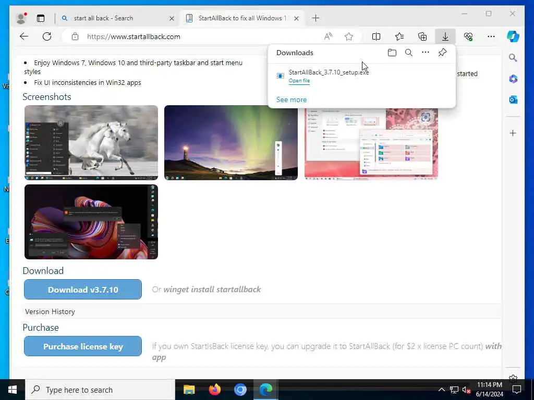Launch Chromium browser from the taskbar
This screenshot has height=400, width=534.
coord(240,390)
